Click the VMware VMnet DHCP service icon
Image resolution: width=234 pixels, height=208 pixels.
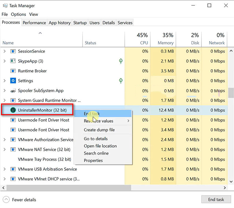[13, 179]
